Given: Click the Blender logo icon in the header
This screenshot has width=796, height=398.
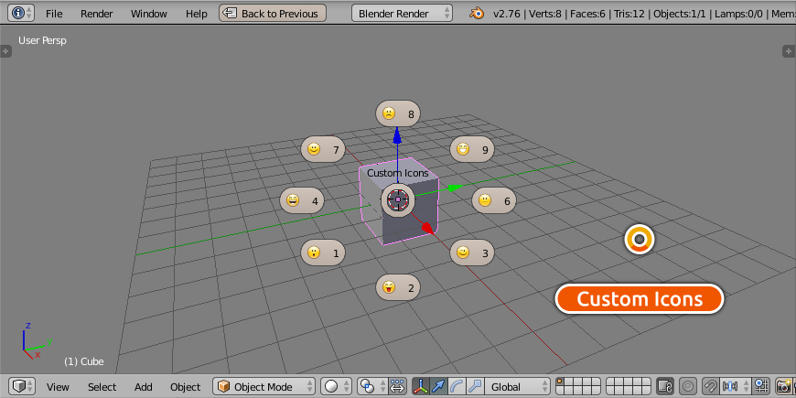Looking at the screenshot, I should tap(477, 14).
